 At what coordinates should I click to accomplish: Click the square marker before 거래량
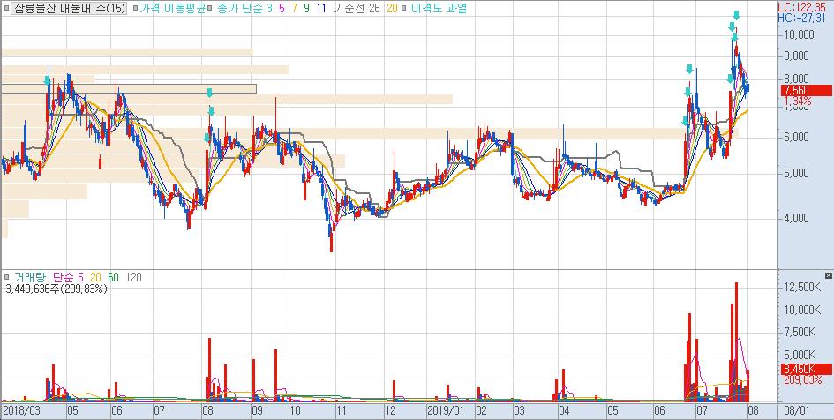click(x=6, y=277)
